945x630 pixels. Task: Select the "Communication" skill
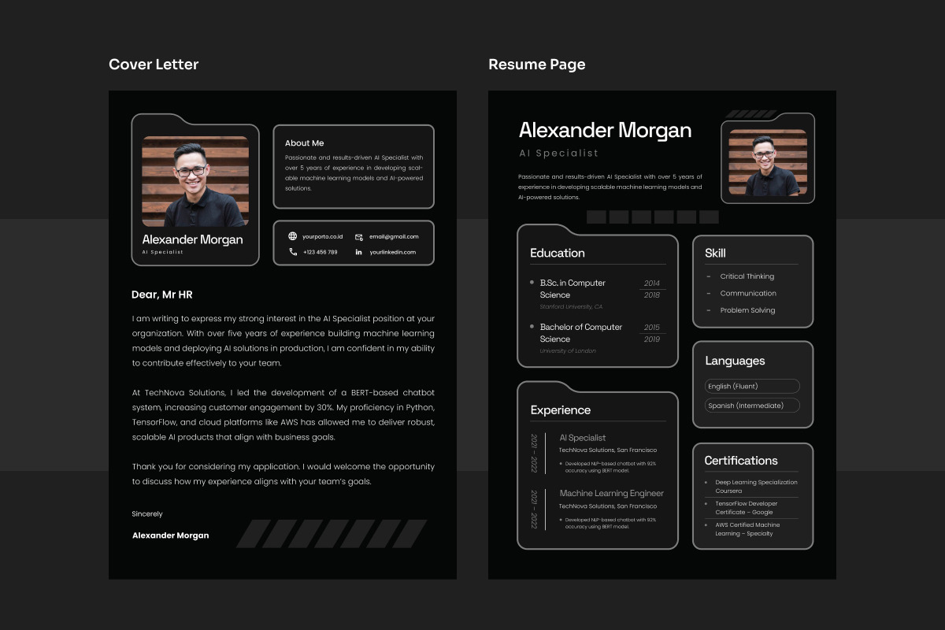coord(748,293)
